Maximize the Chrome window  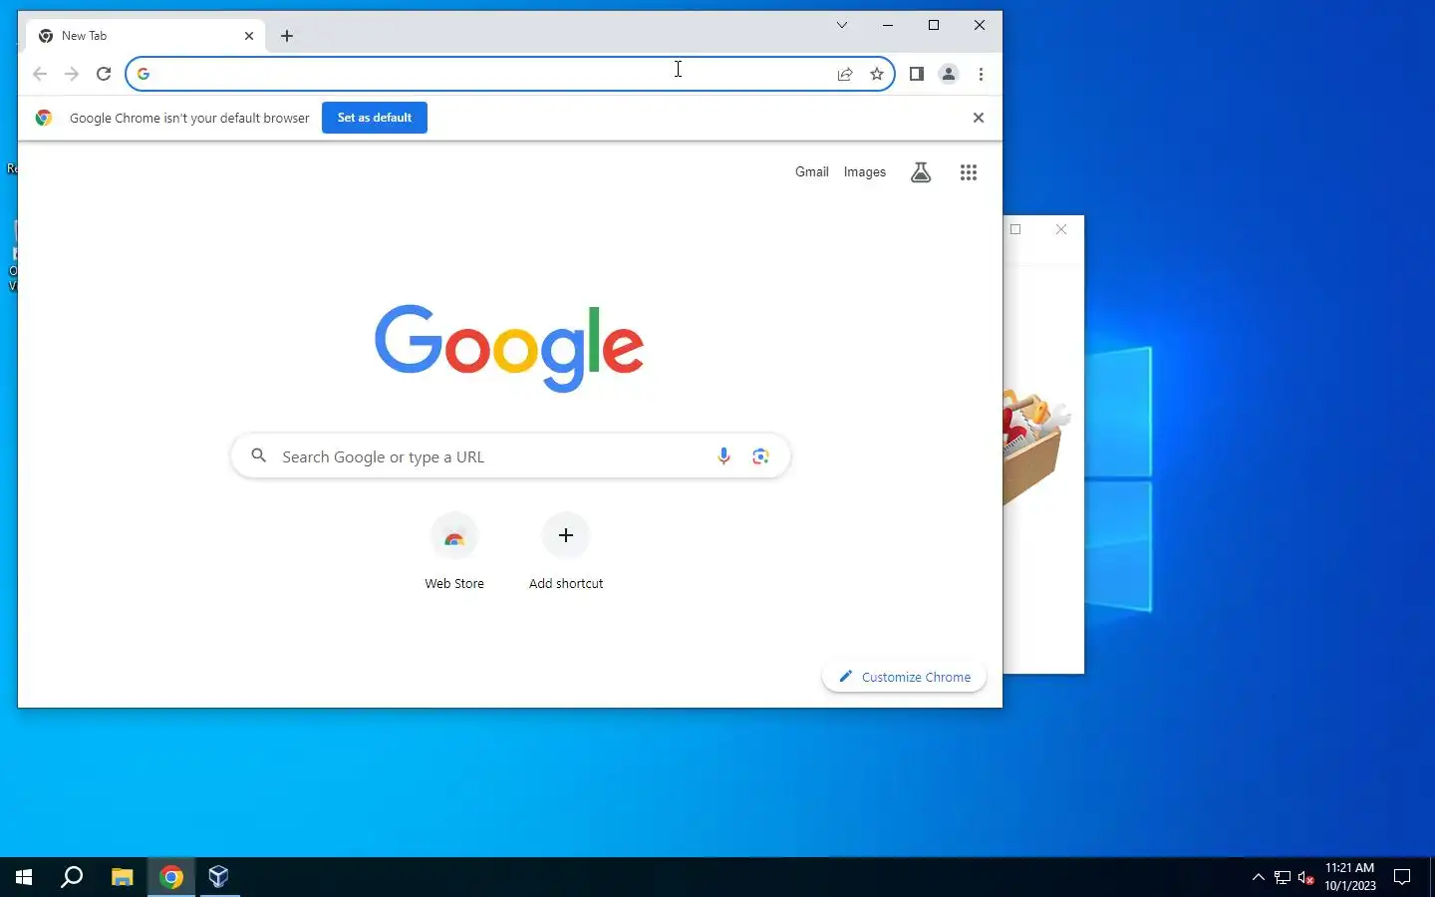pyautogui.click(x=934, y=25)
